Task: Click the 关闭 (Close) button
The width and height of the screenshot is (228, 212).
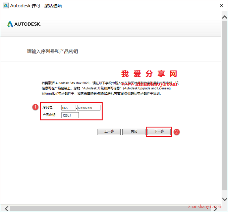Action: point(134,132)
